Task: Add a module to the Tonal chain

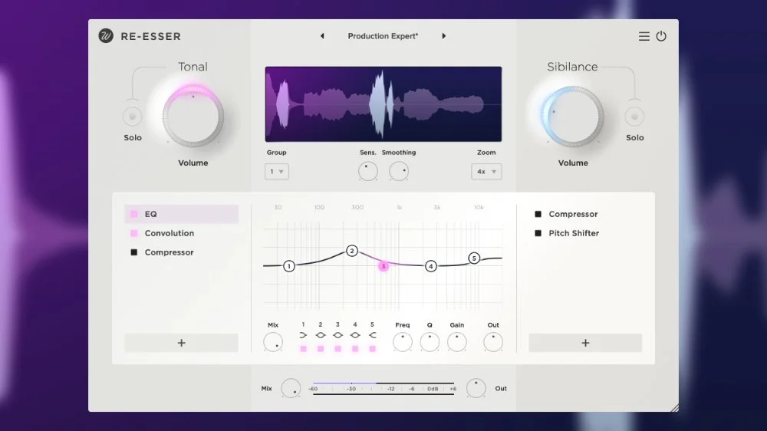Action: click(182, 343)
